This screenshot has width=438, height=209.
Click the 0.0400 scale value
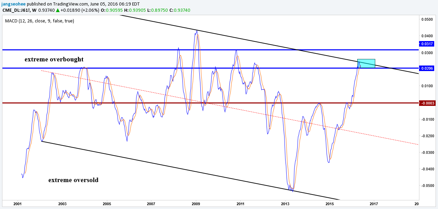[x=427, y=36]
